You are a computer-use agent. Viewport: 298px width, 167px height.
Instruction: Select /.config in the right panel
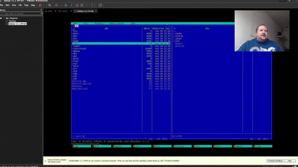[178, 36]
